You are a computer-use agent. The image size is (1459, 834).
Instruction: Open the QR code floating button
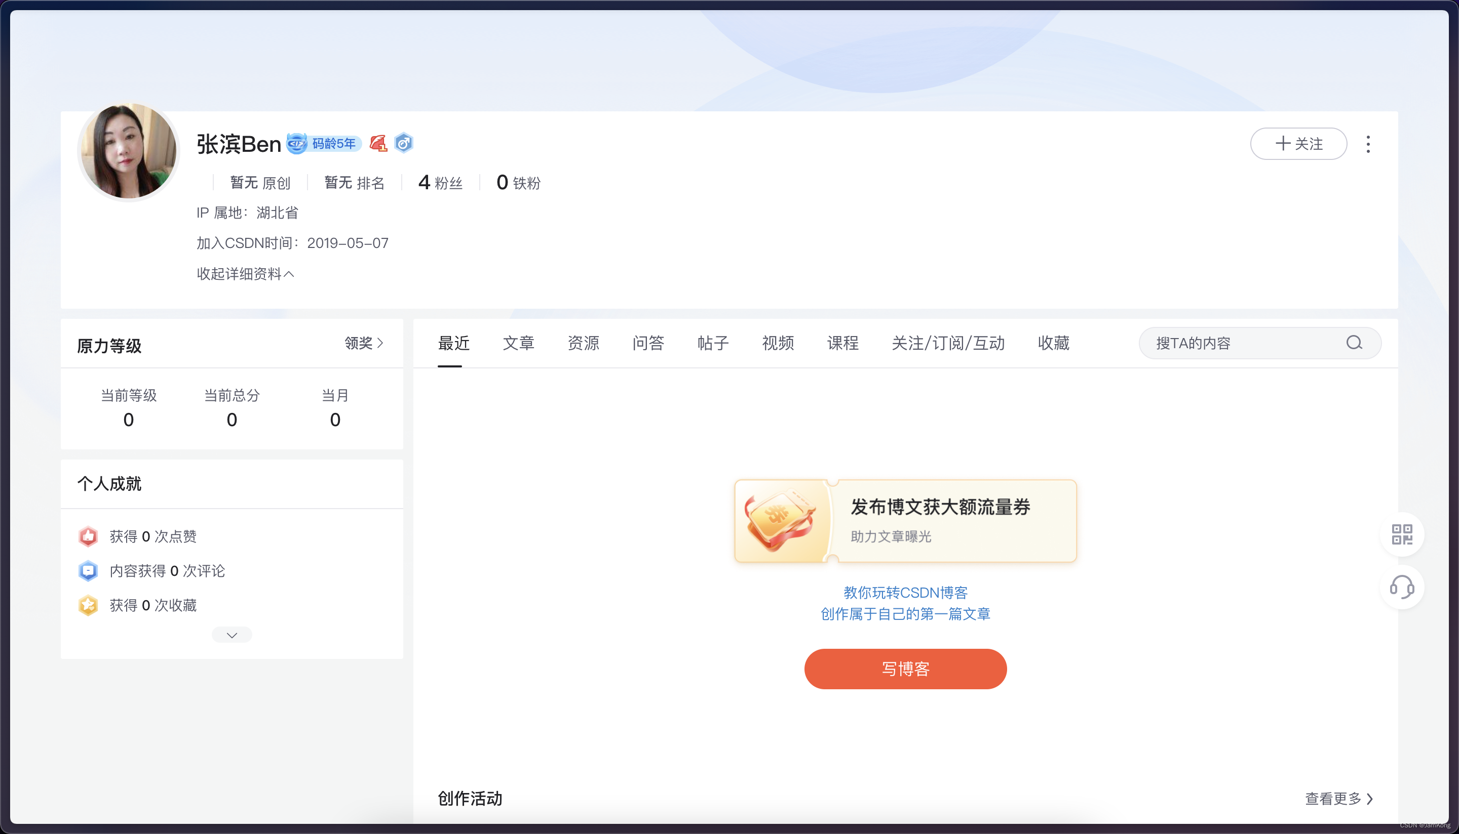click(1402, 534)
